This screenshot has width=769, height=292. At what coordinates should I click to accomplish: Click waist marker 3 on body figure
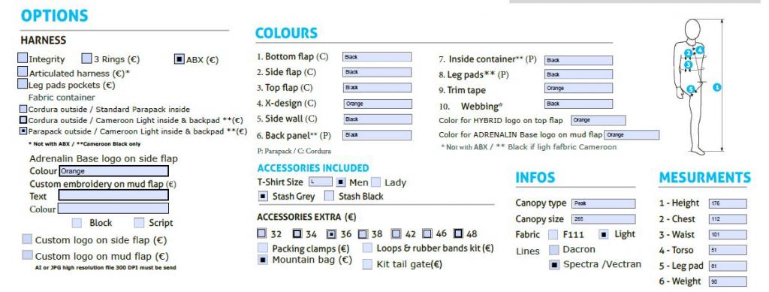689,65
